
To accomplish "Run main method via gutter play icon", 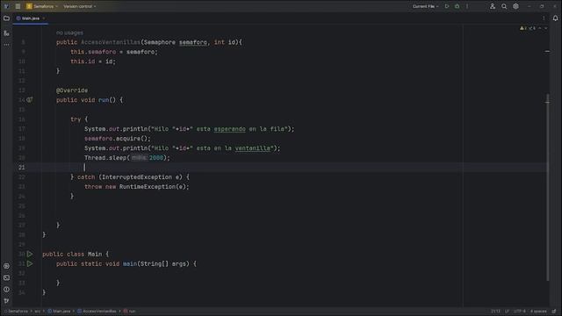I will [x=30, y=263].
